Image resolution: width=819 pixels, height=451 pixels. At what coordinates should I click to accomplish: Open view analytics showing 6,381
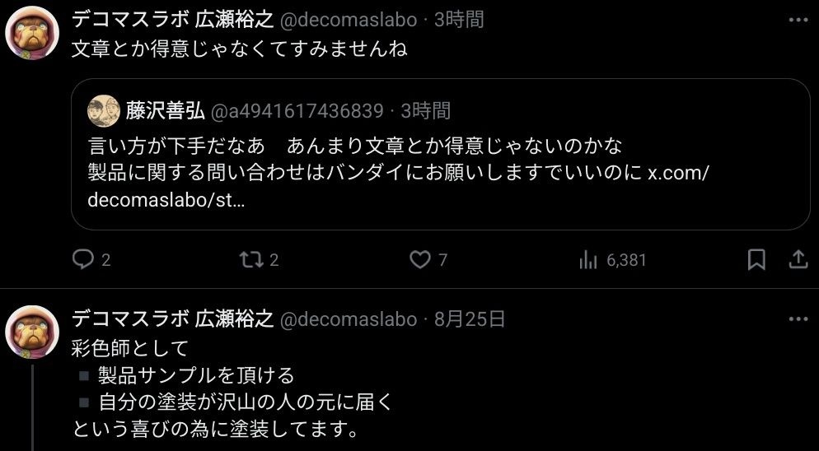click(612, 260)
